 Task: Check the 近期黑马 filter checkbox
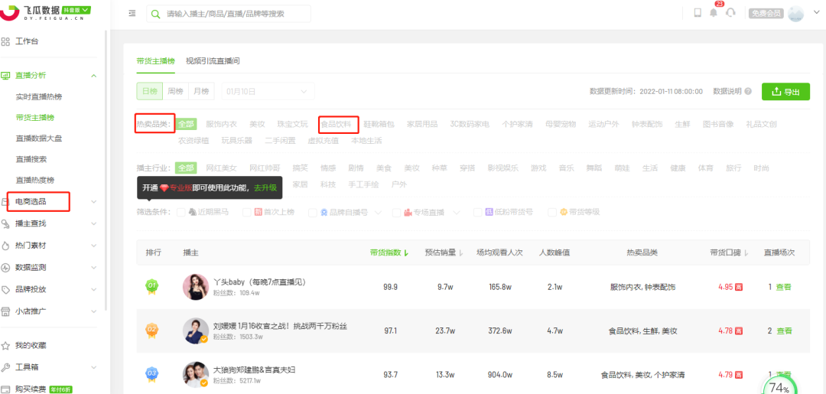tap(180, 212)
